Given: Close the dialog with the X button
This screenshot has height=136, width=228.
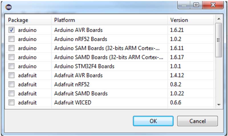Looking at the screenshot, I should (212, 5).
